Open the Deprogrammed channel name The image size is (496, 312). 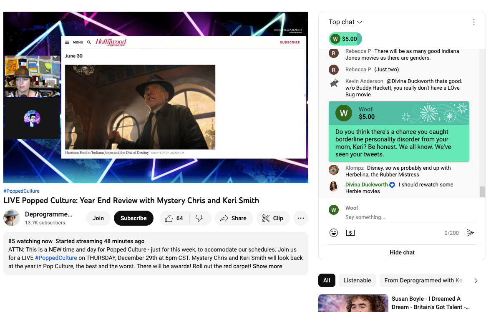pos(48,214)
